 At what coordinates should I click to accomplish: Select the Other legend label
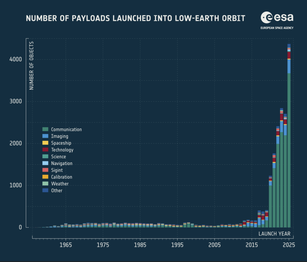coord(56,191)
